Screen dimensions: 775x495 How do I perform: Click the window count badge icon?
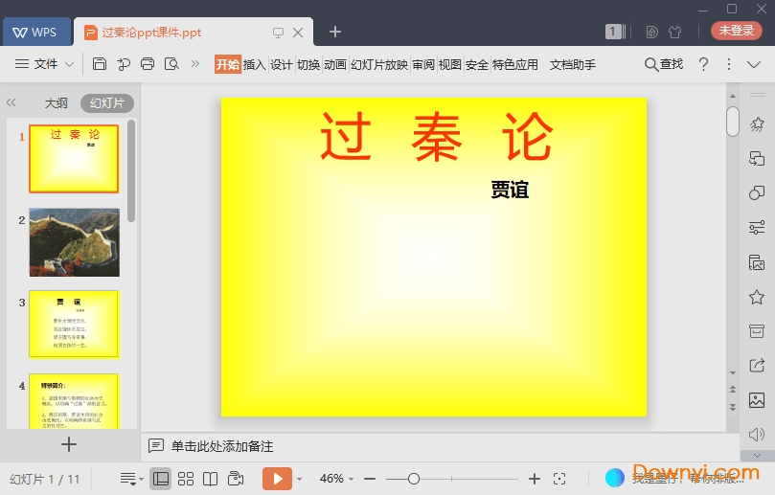(x=615, y=32)
